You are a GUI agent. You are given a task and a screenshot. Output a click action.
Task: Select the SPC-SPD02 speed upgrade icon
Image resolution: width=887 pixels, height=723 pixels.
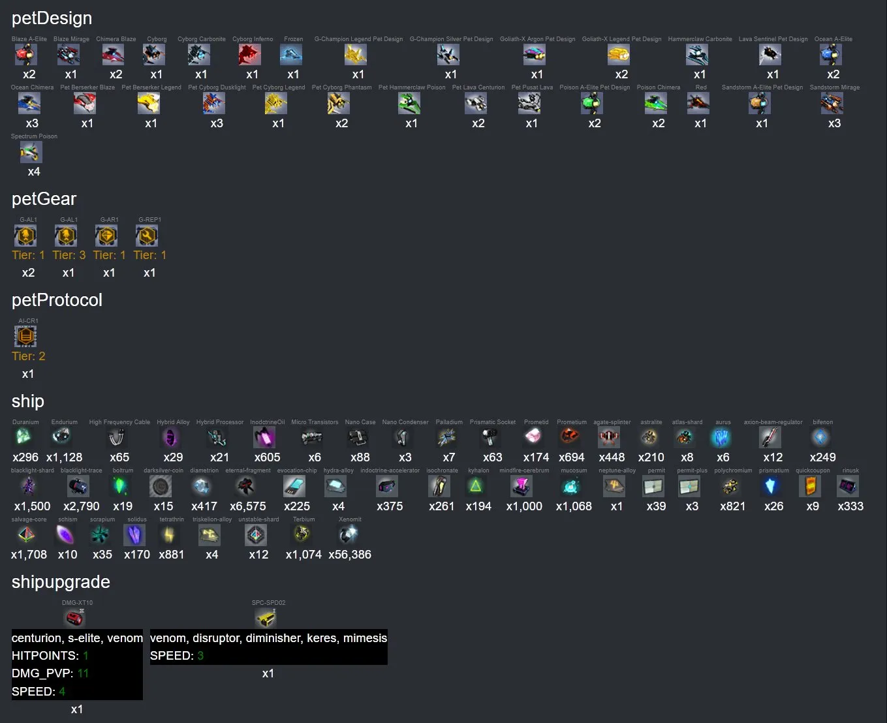coord(266,618)
